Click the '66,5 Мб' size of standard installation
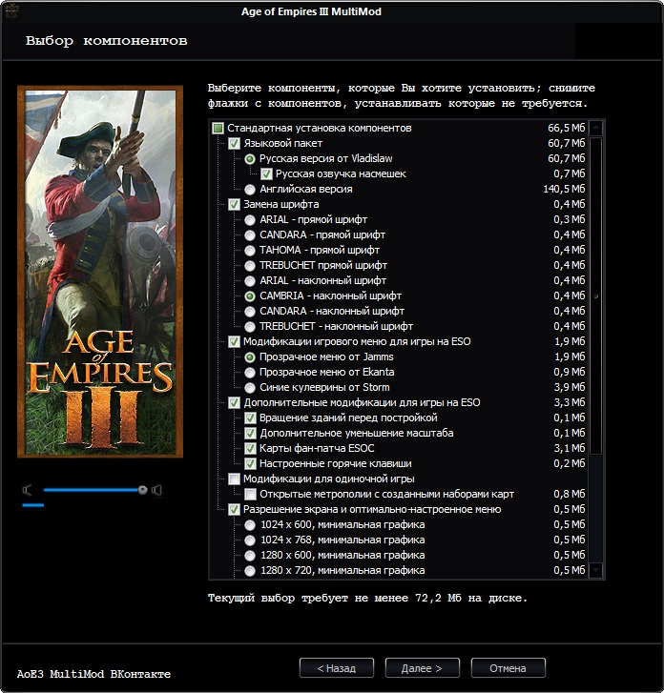This screenshot has width=664, height=693. click(x=567, y=128)
